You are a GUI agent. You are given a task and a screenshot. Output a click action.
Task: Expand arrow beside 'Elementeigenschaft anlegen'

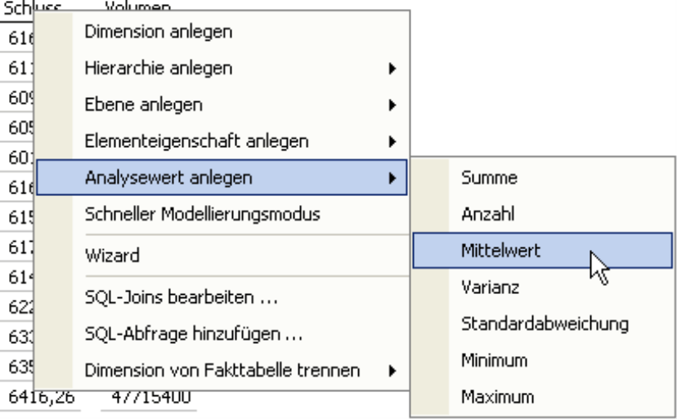coord(393,141)
